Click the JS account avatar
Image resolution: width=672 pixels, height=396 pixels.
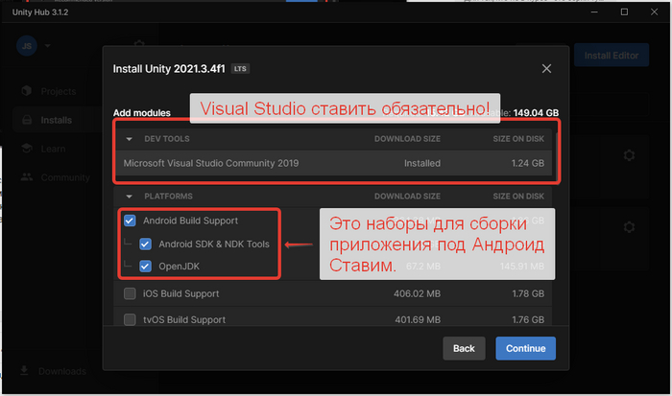(27, 46)
